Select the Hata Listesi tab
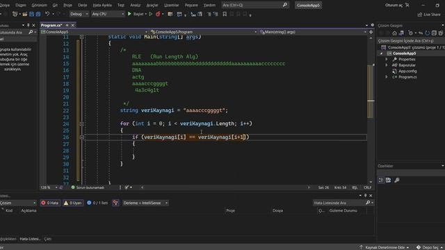Viewport: 445px width, 250px height. tap(30, 239)
